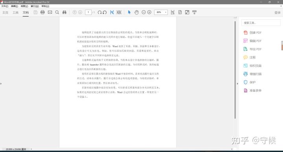Viewport: 283px width, 152px height.
Task: Open the 文件(F) menu
Action: pyautogui.click(x=5, y=6)
